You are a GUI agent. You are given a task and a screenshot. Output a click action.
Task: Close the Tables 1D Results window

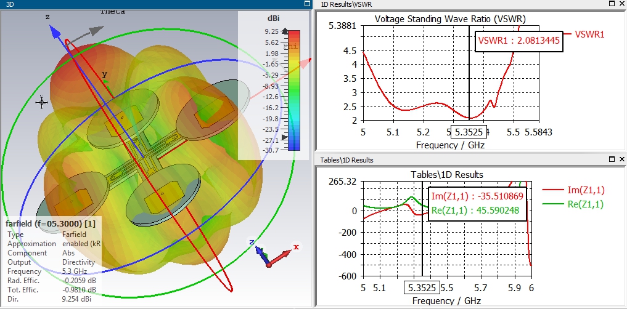pyautogui.click(x=622, y=159)
